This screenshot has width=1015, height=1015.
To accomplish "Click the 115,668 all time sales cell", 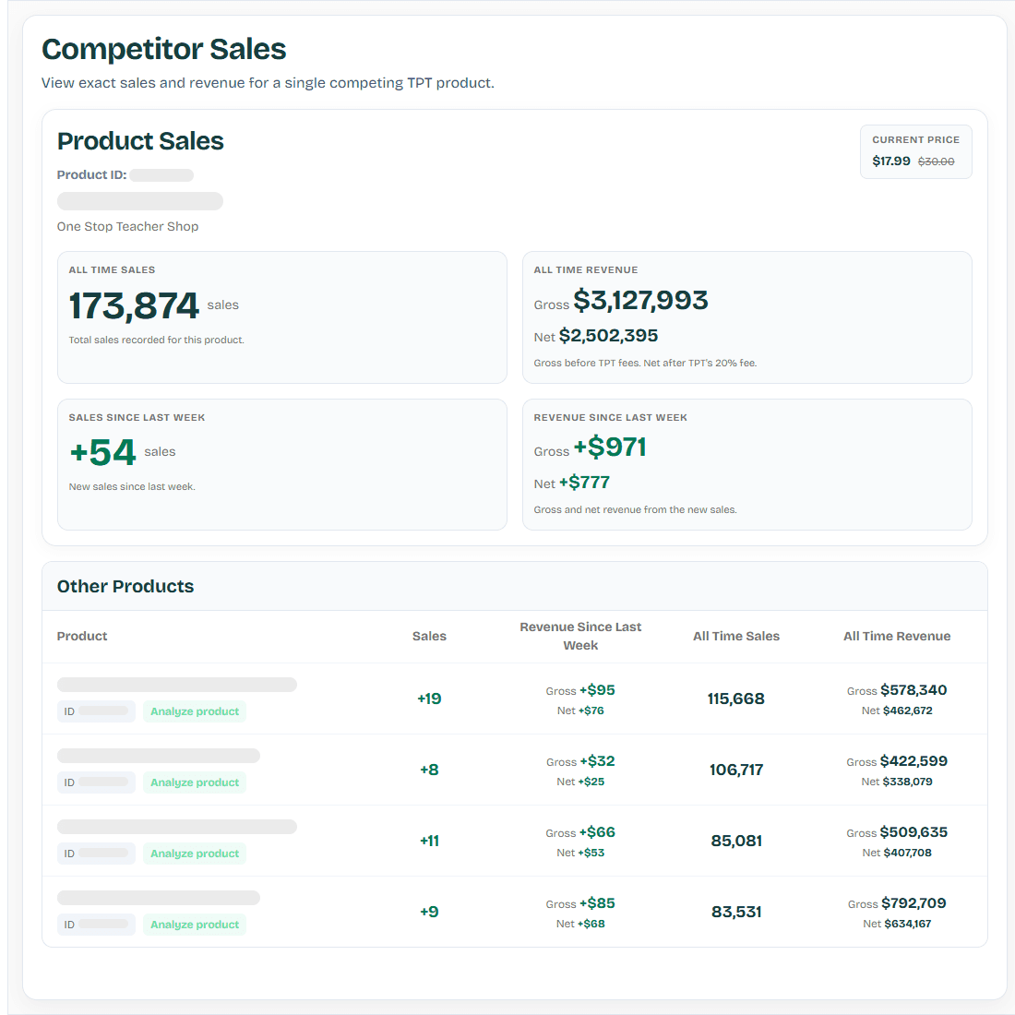I will tap(736, 699).
